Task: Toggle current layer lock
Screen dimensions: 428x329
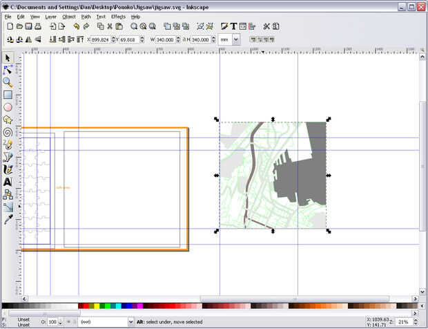Action: pos(75,322)
